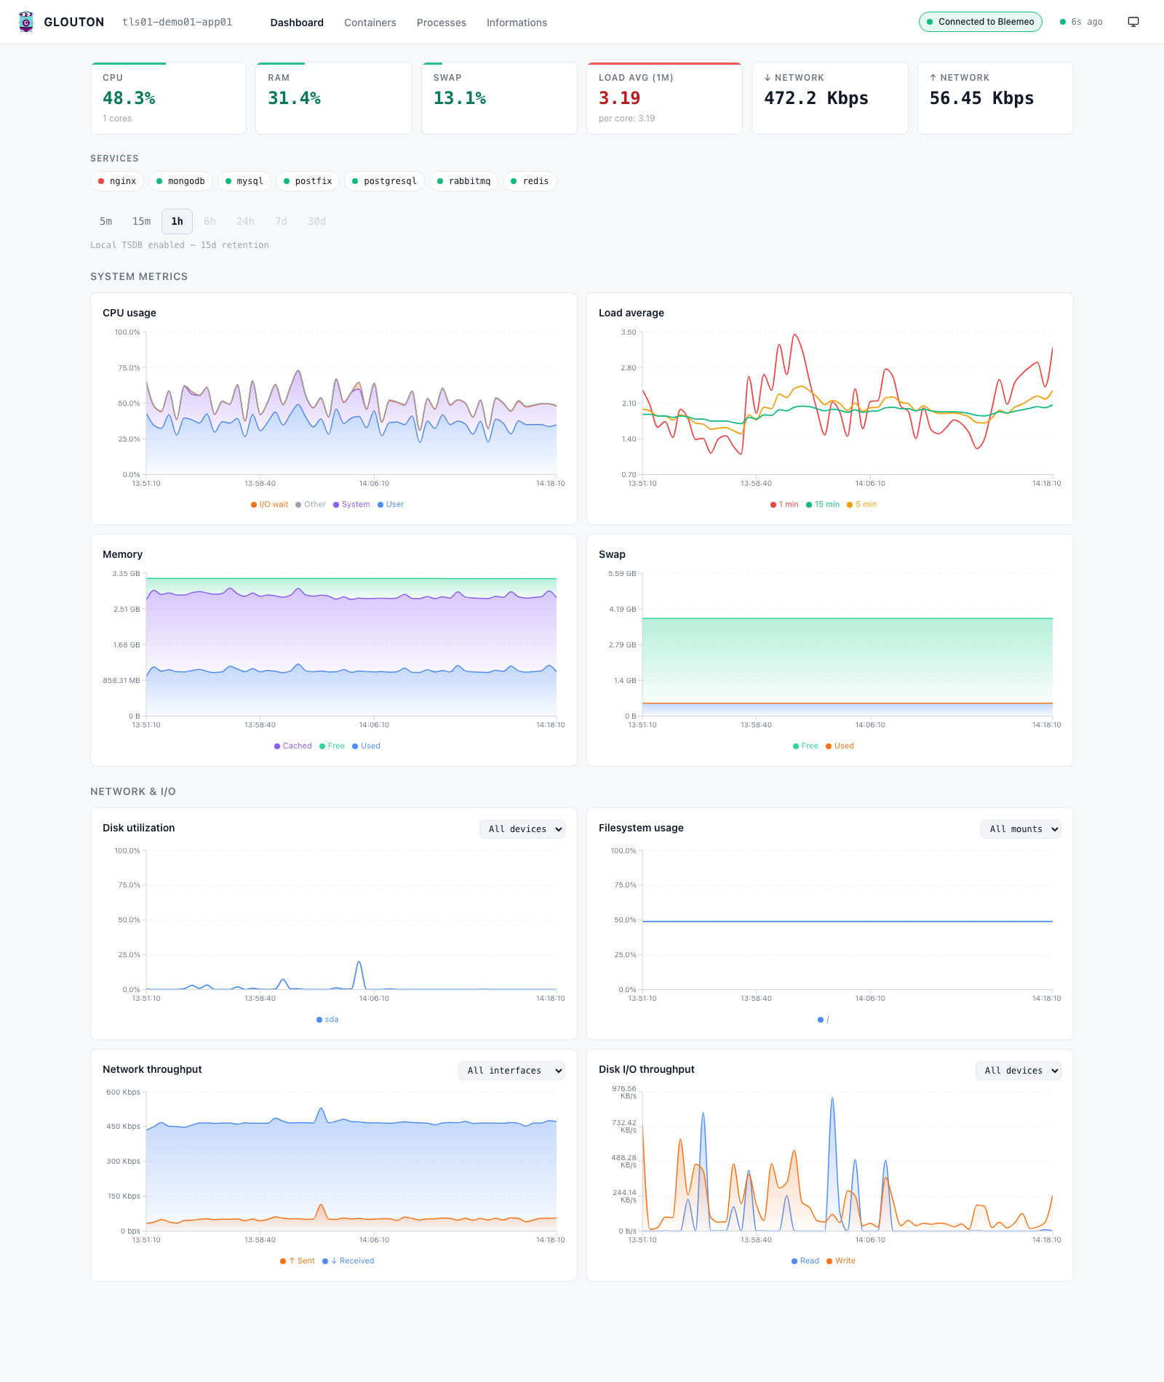1164x1382 pixels.
Task: Click the rabbitmq service chip
Action: click(463, 181)
